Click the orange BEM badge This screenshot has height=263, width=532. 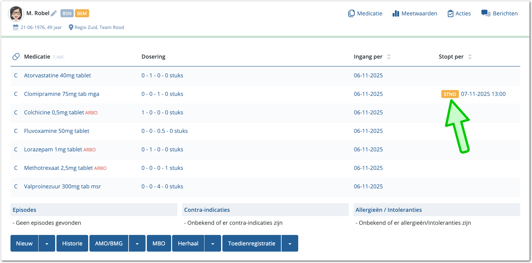pyautogui.click(x=82, y=13)
